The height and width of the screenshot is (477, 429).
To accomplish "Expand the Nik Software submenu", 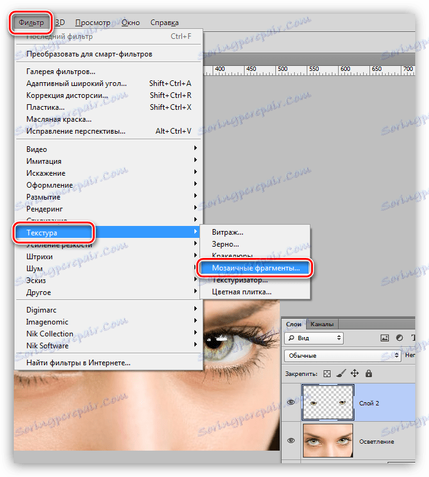I will [109, 346].
